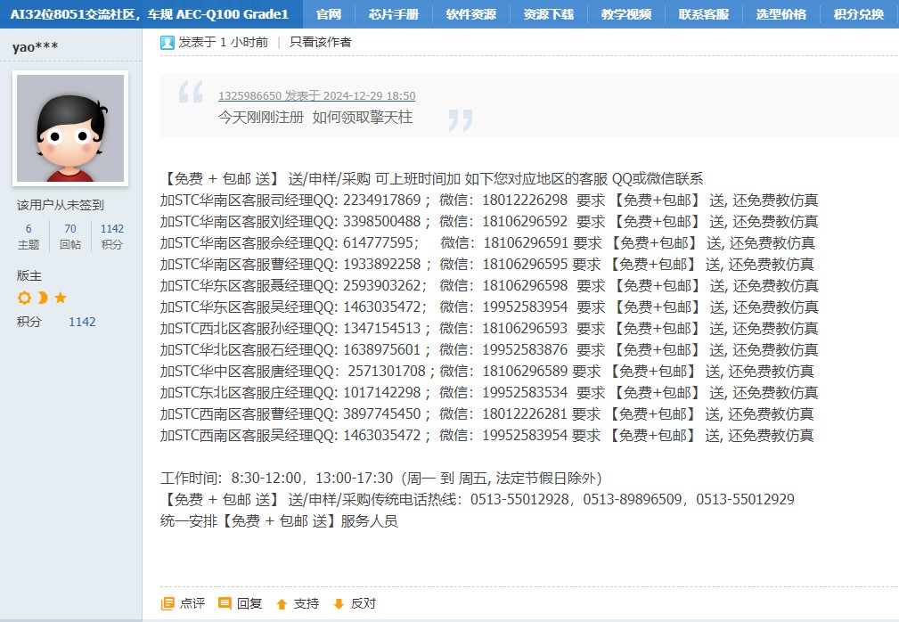Click 西南区客服吴经理 line
899x622 pixels.
pyautogui.click(x=487, y=436)
